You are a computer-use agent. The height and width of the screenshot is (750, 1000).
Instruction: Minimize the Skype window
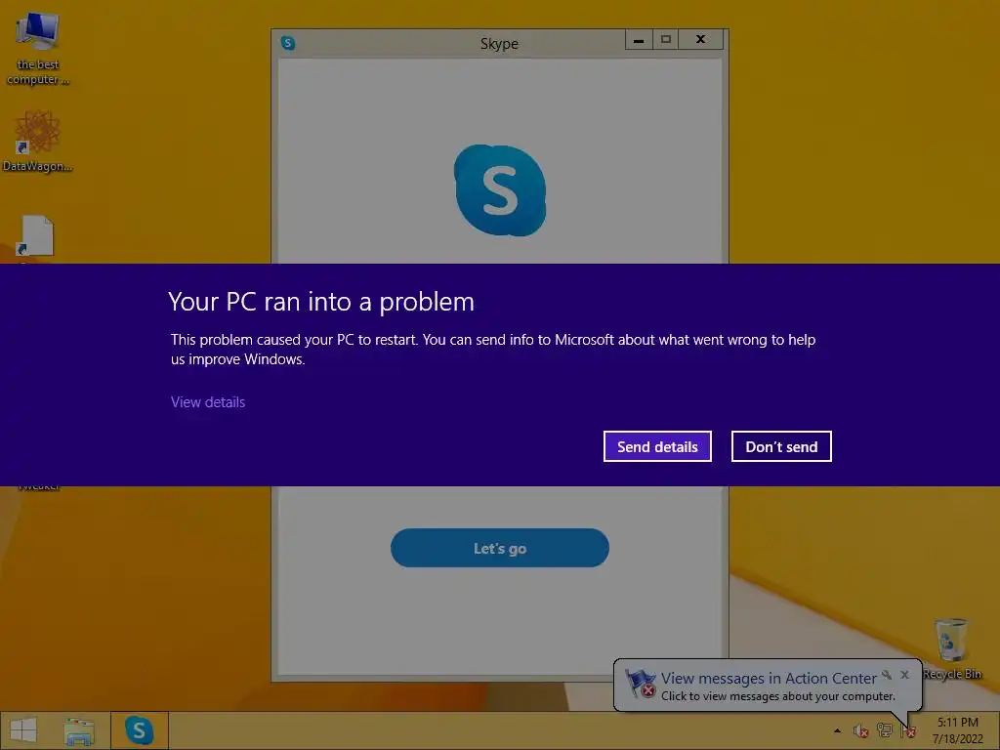(x=639, y=39)
